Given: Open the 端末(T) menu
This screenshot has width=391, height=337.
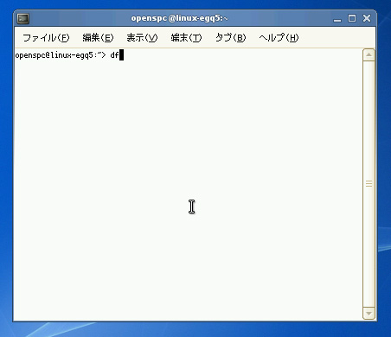Looking at the screenshot, I should tap(186, 38).
